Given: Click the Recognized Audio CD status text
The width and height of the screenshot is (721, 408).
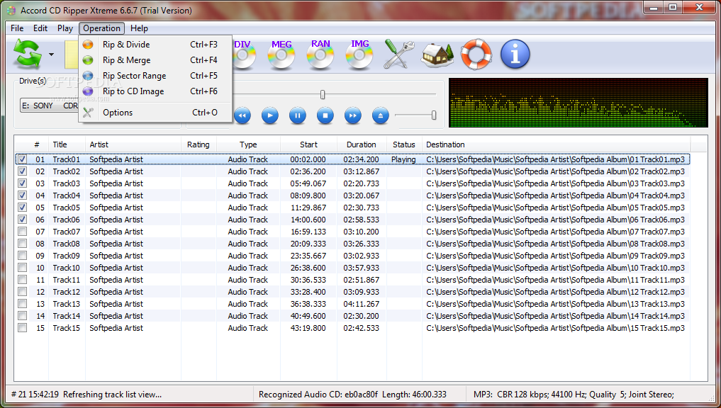Looking at the screenshot, I should coord(352,395).
